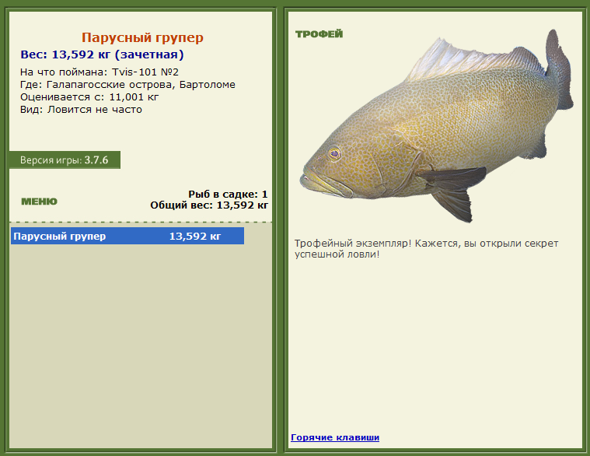This screenshot has height=456, width=590.
Task: Click the Вес: 13,592 кг (зачетная) line
Action: pos(102,54)
